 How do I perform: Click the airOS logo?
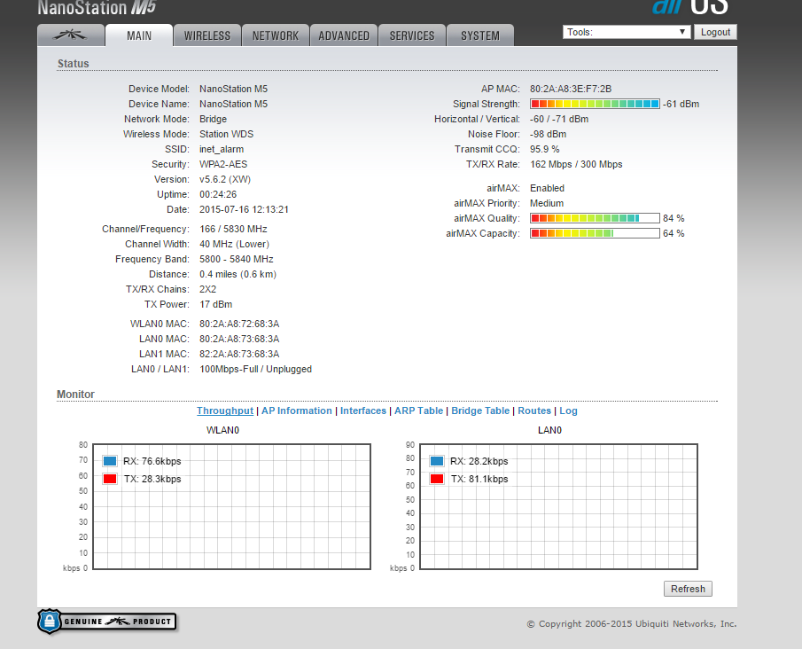click(690, 8)
